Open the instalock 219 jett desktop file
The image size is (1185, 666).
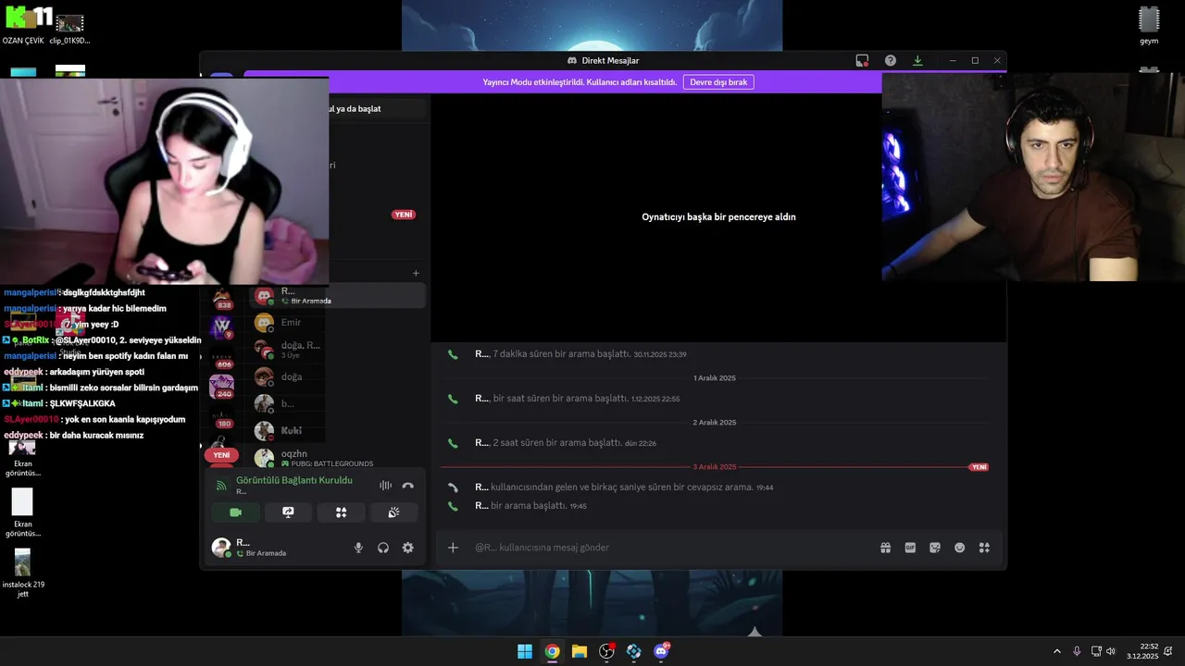pyautogui.click(x=23, y=571)
